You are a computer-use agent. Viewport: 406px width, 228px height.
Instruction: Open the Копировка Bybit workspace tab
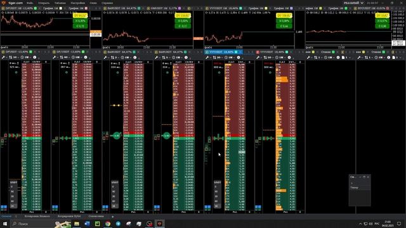tap(69, 216)
